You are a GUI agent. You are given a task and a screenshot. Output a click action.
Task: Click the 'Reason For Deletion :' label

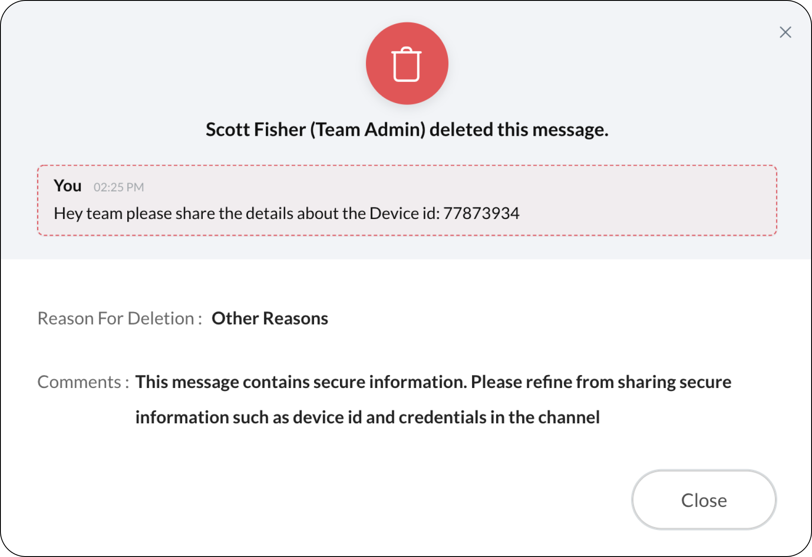click(120, 319)
